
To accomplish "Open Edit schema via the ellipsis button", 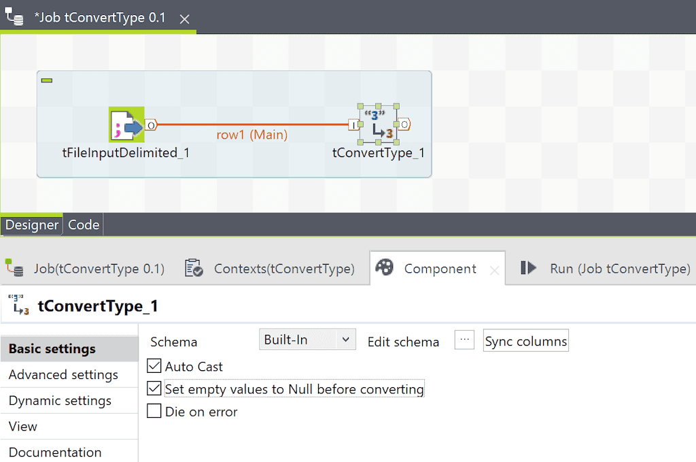I will click(x=465, y=340).
